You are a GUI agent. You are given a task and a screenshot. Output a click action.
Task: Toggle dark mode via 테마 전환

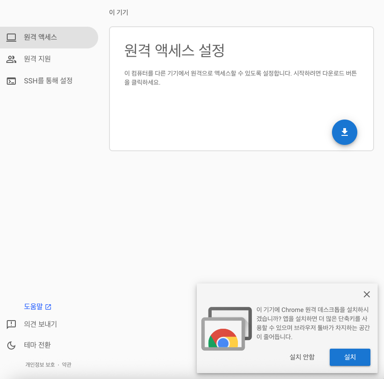[x=38, y=345]
